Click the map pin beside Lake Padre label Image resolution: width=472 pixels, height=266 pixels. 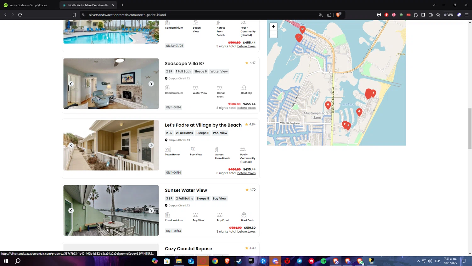tap(359, 112)
